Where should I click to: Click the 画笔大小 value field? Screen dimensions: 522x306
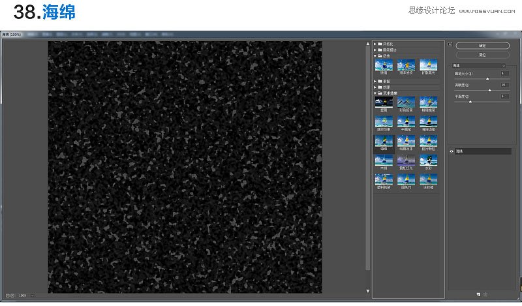tap(504, 73)
